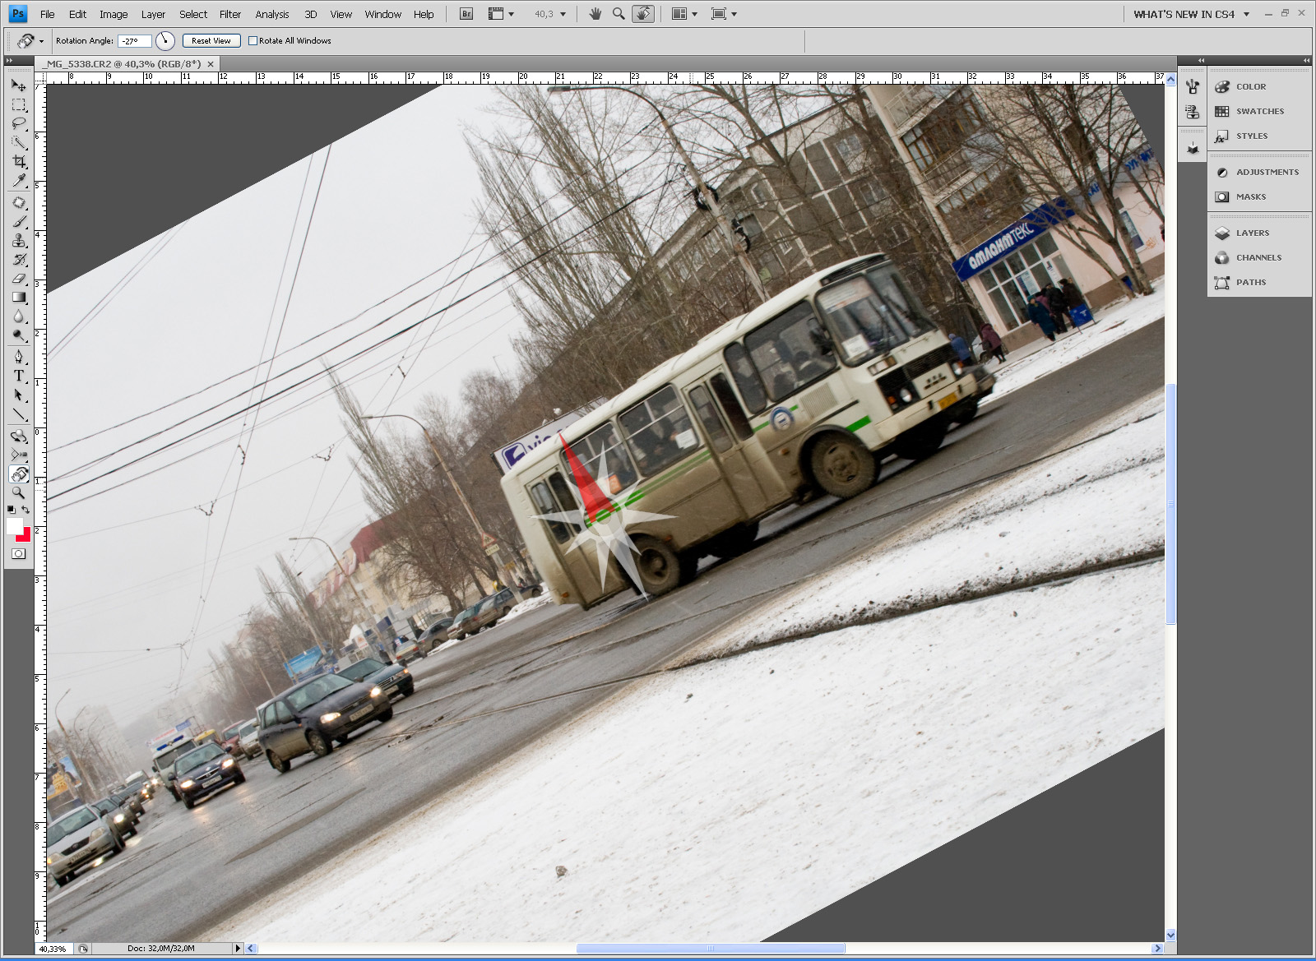
Task: Open the zoom level 40,3 dropdown
Action: (x=563, y=14)
